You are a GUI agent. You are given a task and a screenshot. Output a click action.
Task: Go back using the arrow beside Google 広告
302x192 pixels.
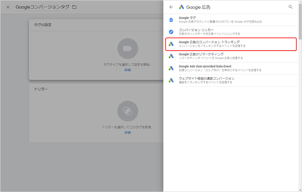[171, 7]
